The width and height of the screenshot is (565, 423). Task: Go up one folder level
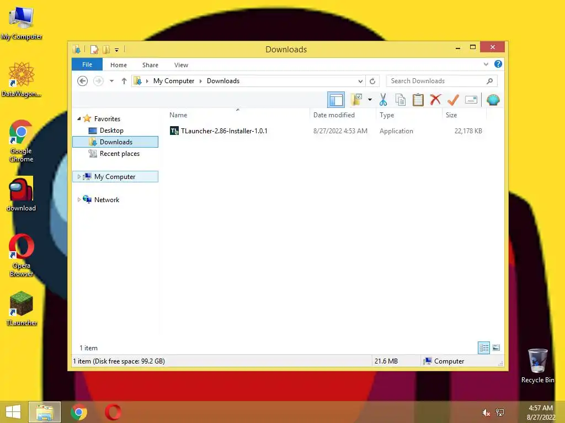point(124,81)
